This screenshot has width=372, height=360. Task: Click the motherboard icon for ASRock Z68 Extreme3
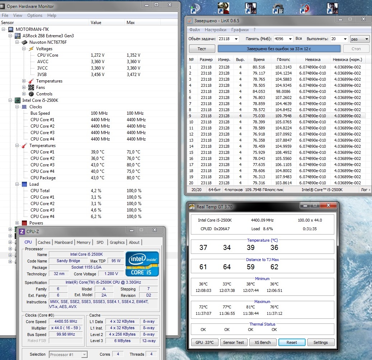point(18,36)
